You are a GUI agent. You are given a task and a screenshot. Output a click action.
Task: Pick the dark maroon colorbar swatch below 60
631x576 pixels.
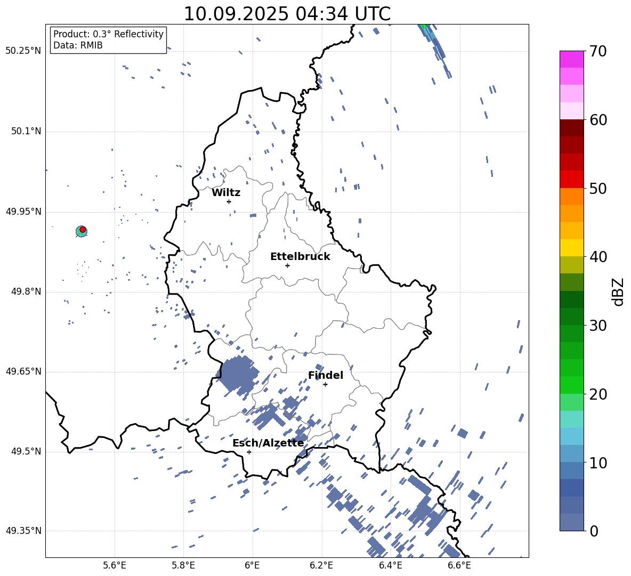571,128
